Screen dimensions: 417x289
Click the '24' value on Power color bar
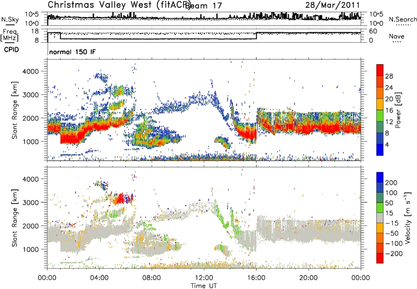(x=389, y=88)
